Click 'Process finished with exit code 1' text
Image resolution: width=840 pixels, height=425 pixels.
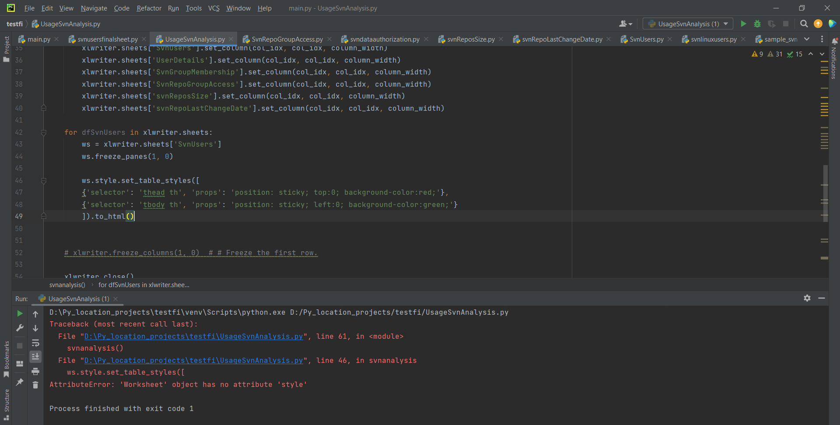click(121, 408)
